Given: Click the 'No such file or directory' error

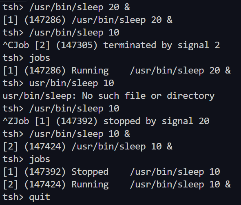Looking at the screenshot, I should 148,96.
